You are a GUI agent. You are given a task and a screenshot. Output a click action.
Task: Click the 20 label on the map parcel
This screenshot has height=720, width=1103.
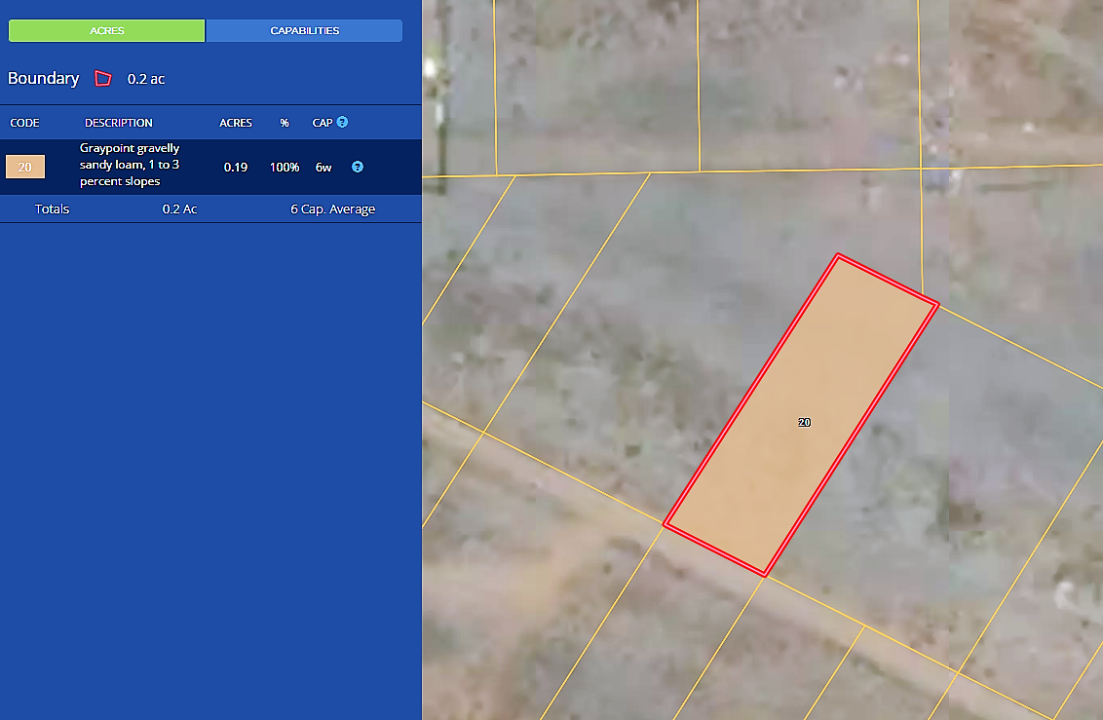pos(804,423)
